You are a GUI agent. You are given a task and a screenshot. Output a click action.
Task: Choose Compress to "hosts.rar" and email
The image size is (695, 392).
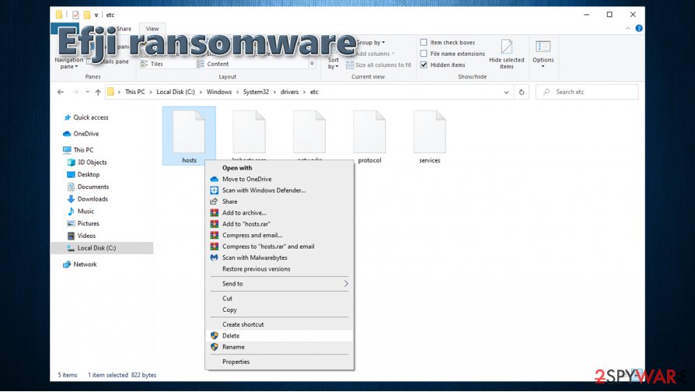pyautogui.click(x=279, y=247)
